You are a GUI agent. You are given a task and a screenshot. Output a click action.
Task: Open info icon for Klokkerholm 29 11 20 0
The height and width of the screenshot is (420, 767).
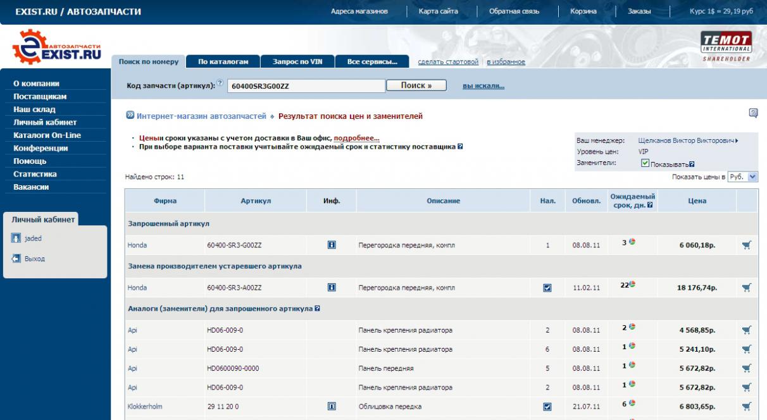(x=332, y=406)
